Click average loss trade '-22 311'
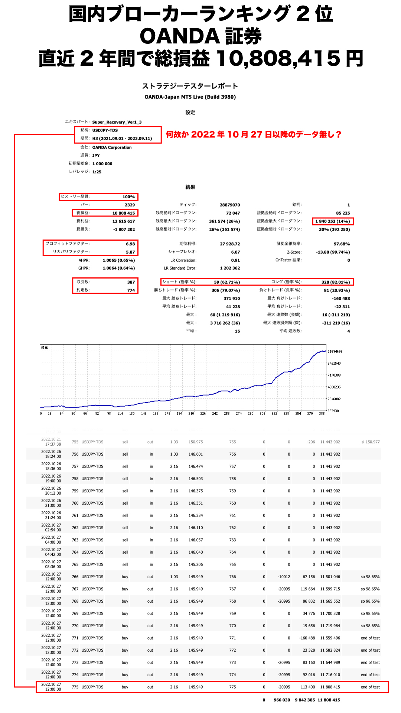The height and width of the screenshot is (713, 401). click(x=342, y=307)
